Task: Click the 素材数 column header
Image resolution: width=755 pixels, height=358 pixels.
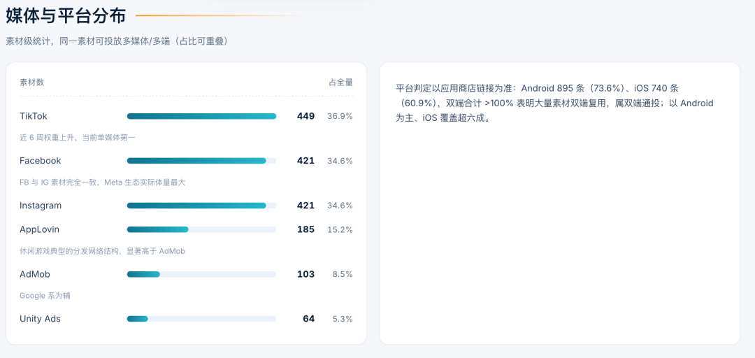Action: coord(31,82)
